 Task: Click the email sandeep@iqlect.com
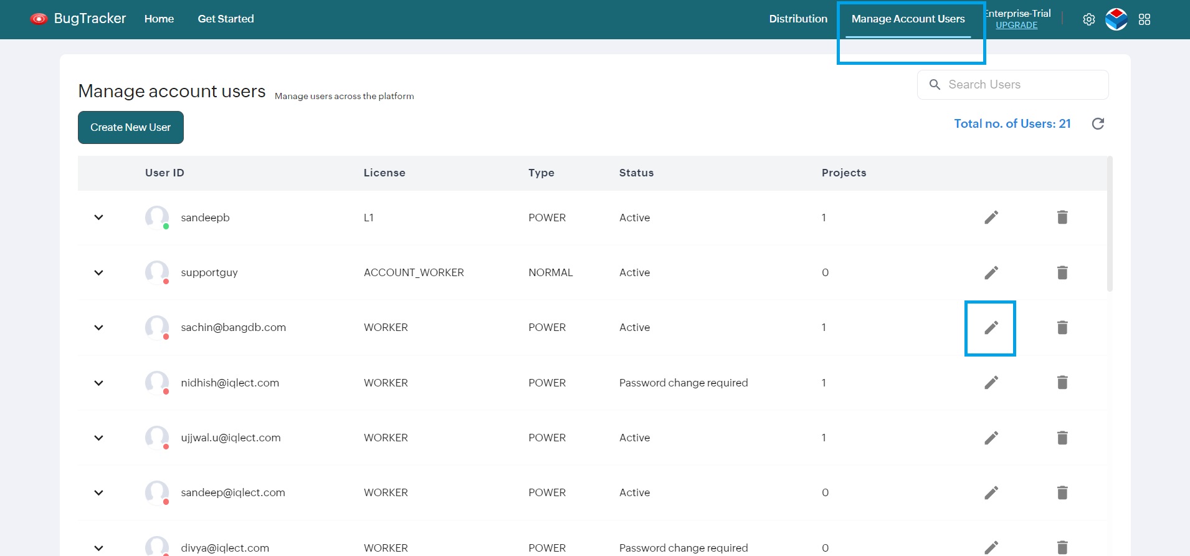[x=233, y=492]
